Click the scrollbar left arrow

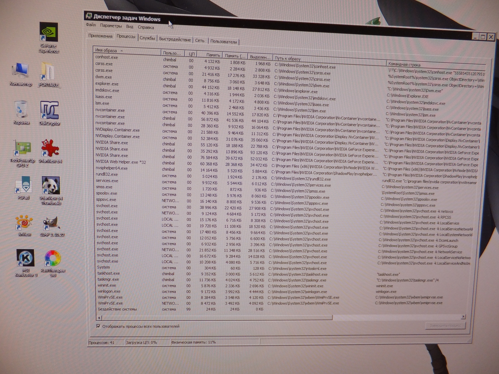(x=99, y=318)
